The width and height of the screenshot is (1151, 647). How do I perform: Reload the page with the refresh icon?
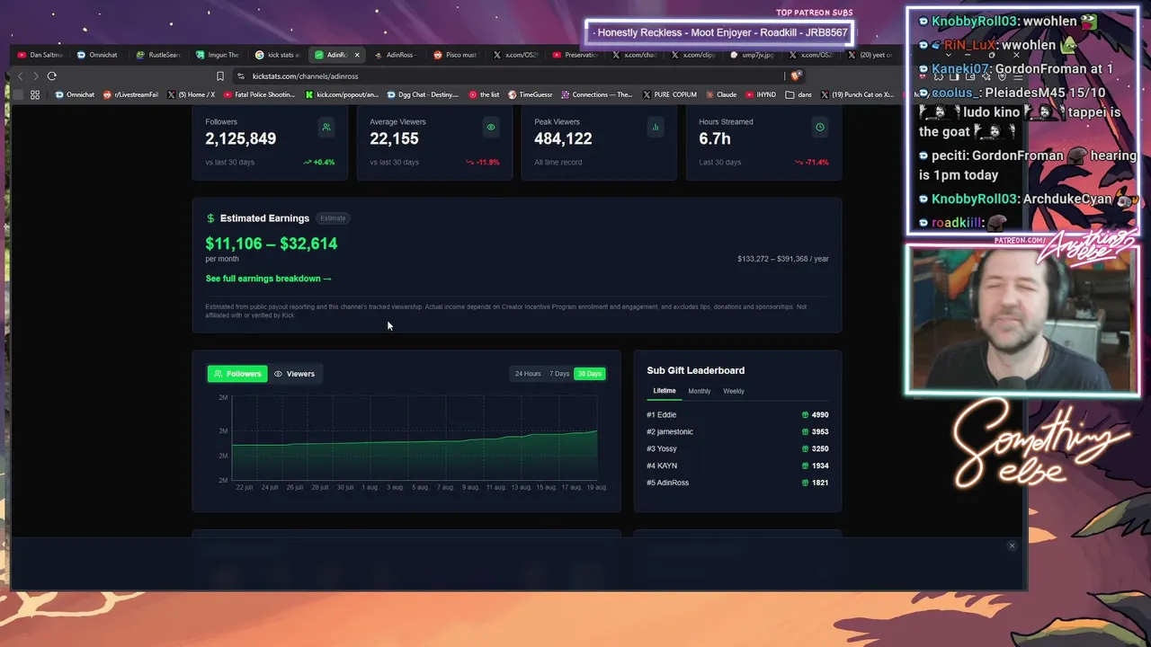(x=52, y=76)
